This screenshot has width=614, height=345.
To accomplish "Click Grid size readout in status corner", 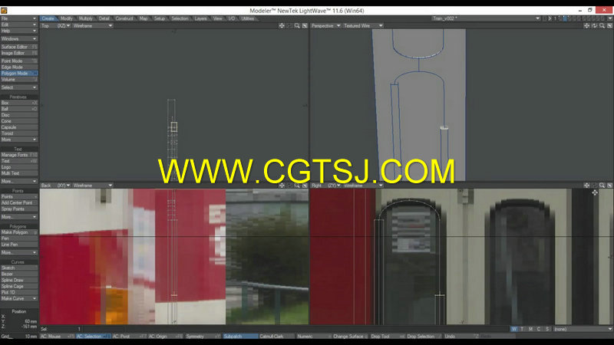I will point(18,337).
